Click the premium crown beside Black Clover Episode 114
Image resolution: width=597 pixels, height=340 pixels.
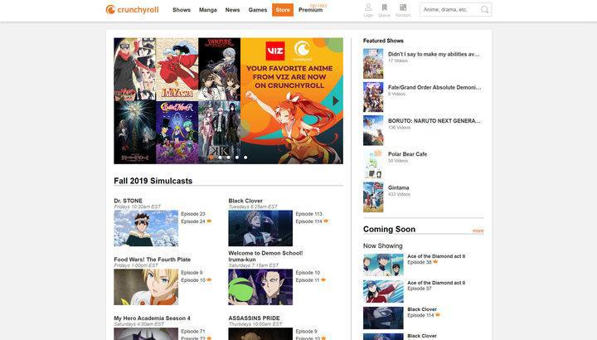[326, 221]
